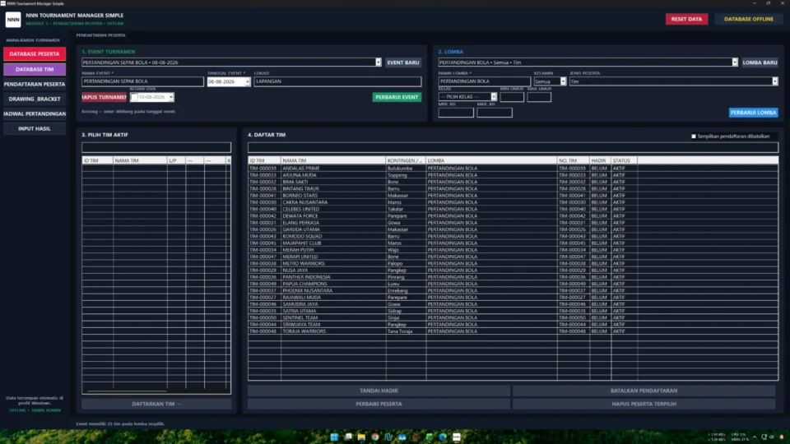
Task: Expand the event turnamen selection dropdown
Action: [x=378, y=62]
